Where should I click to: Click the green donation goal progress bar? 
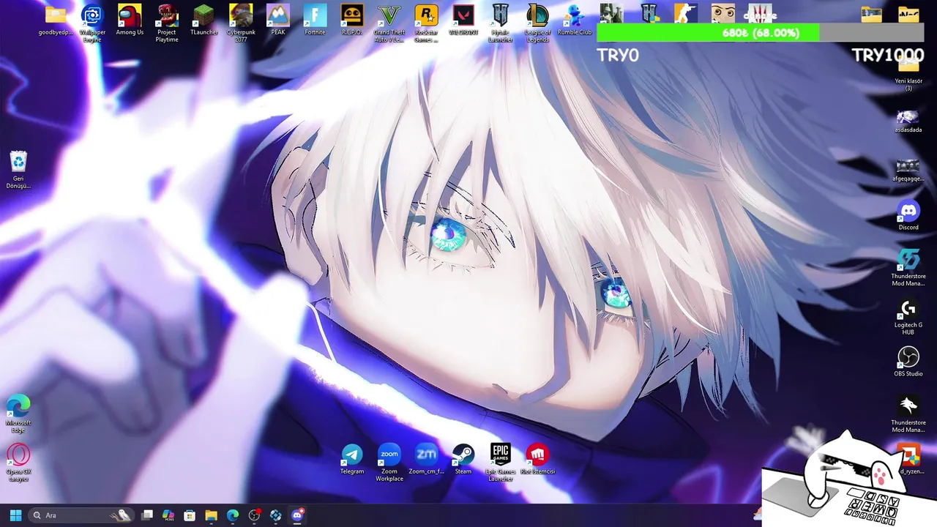pos(761,33)
